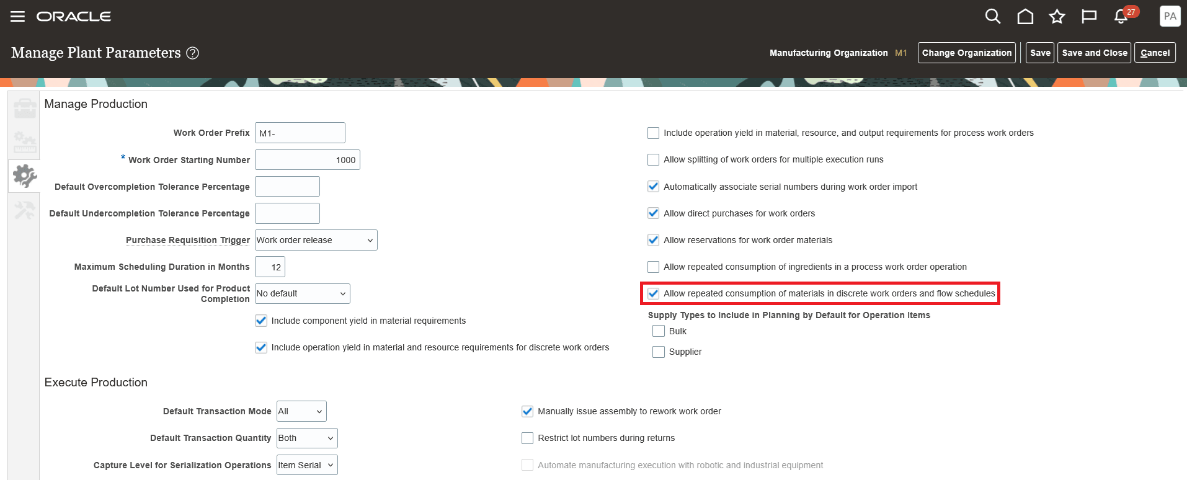Open Favorites star icon
1187x480 pixels.
pos(1057,17)
